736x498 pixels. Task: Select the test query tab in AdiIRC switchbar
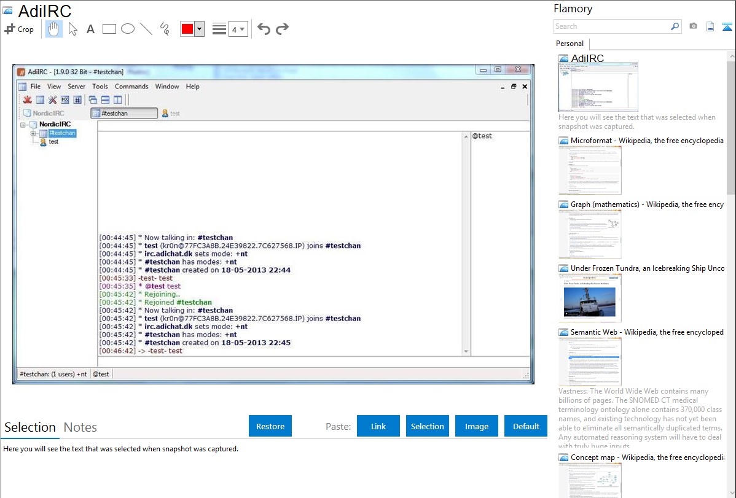point(171,113)
